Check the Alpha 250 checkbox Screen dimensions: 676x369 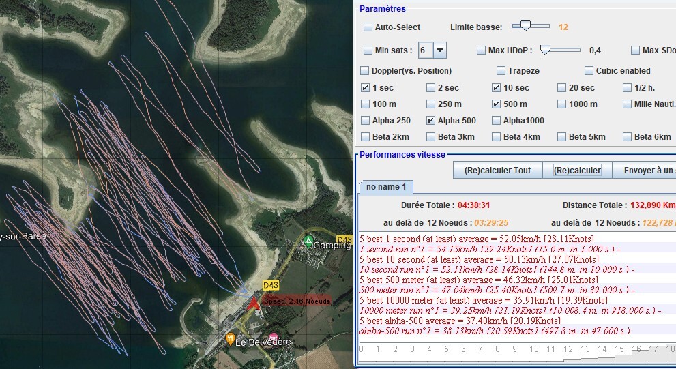pos(365,121)
